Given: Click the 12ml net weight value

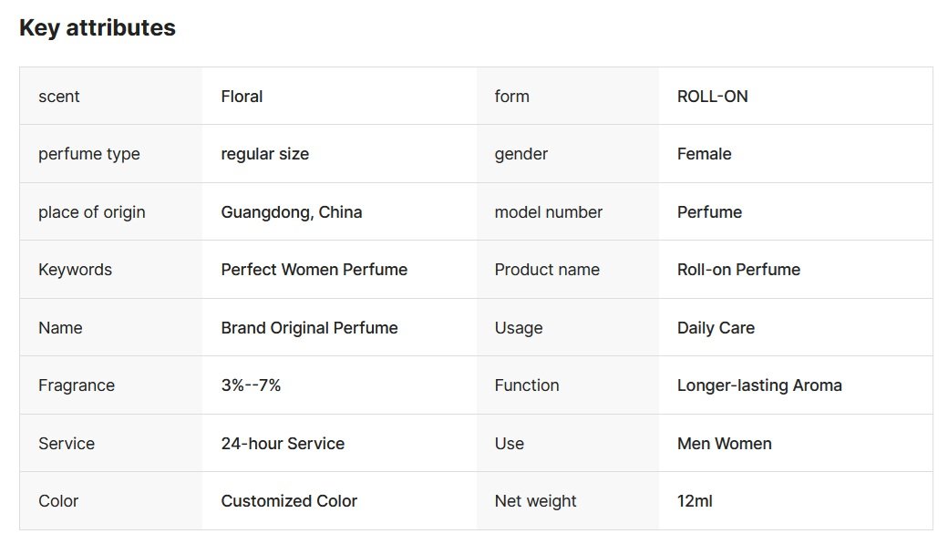Looking at the screenshot, I should coord(695,501).
